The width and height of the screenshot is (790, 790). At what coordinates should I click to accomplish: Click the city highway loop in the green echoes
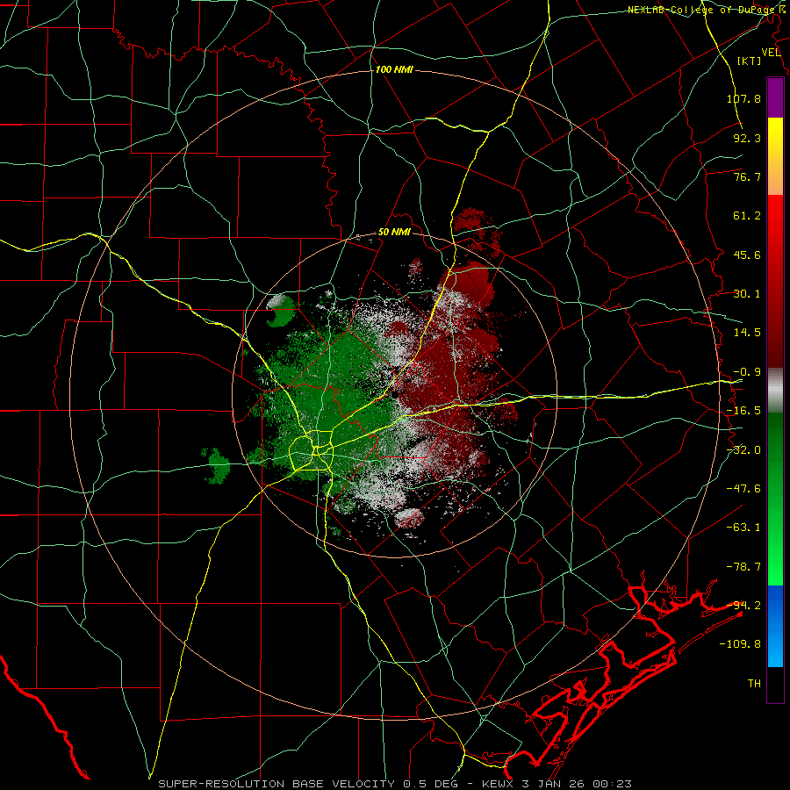click(x=312, y=450)
